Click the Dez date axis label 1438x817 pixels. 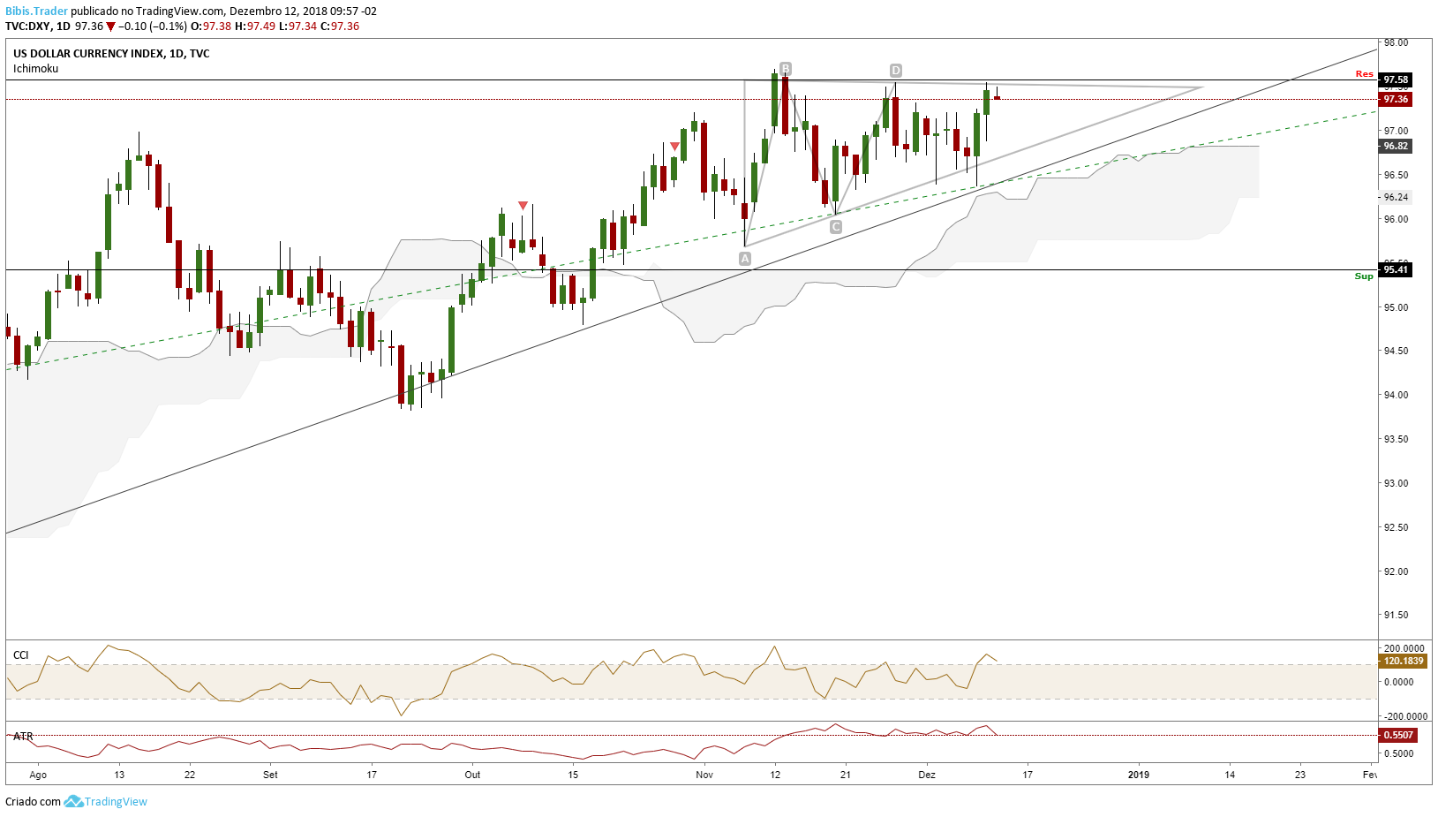tap(927, 775)
